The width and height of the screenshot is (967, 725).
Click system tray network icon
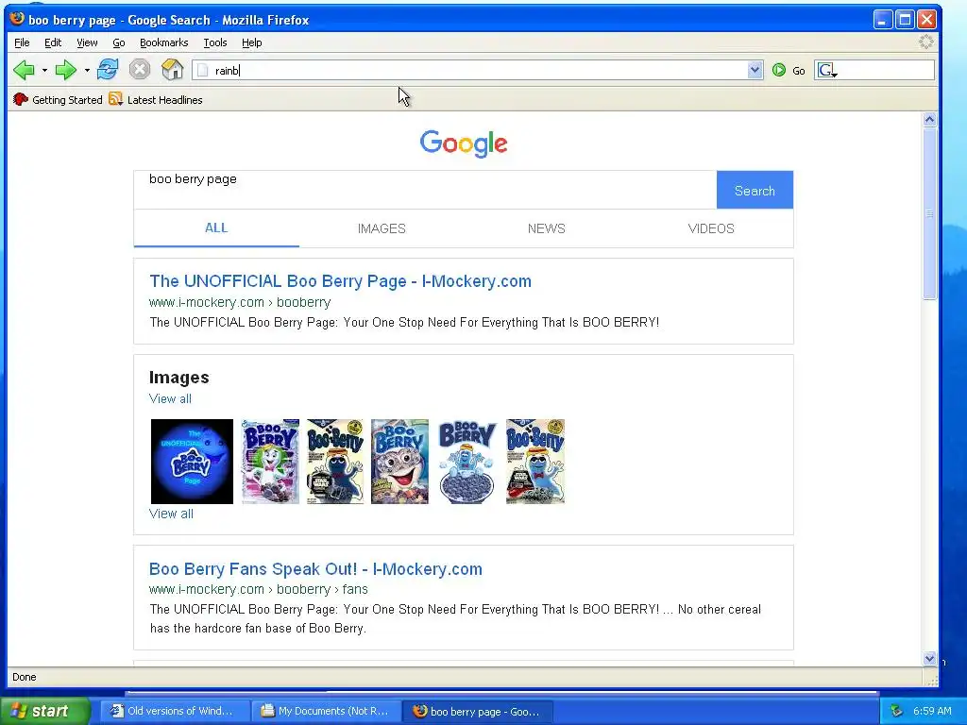(897, 711)
